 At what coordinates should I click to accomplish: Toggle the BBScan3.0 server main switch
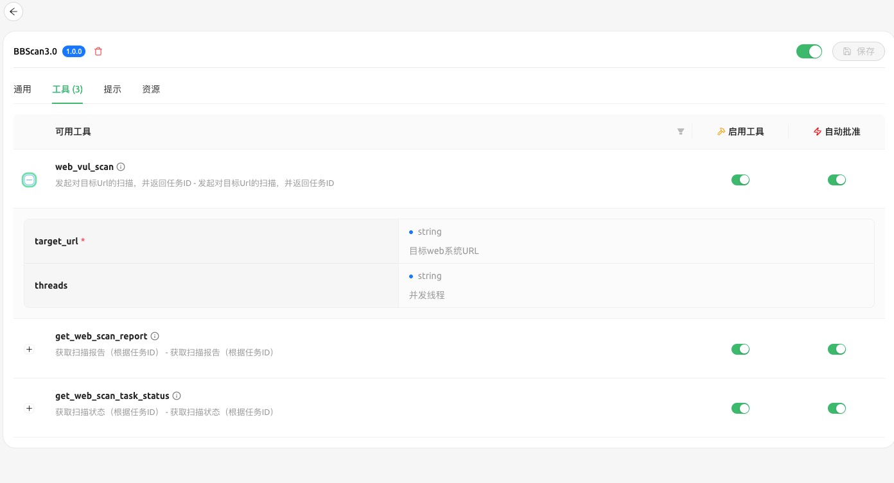[809, 51]
